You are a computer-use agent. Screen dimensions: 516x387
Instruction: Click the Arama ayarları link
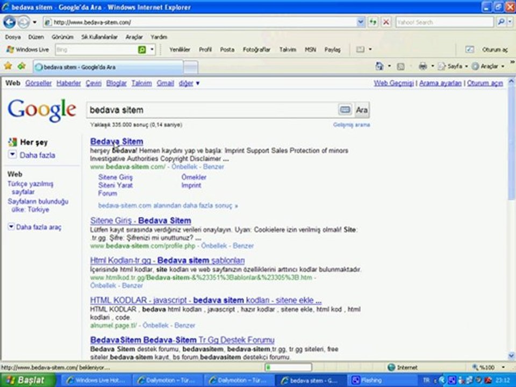point(440,83)
